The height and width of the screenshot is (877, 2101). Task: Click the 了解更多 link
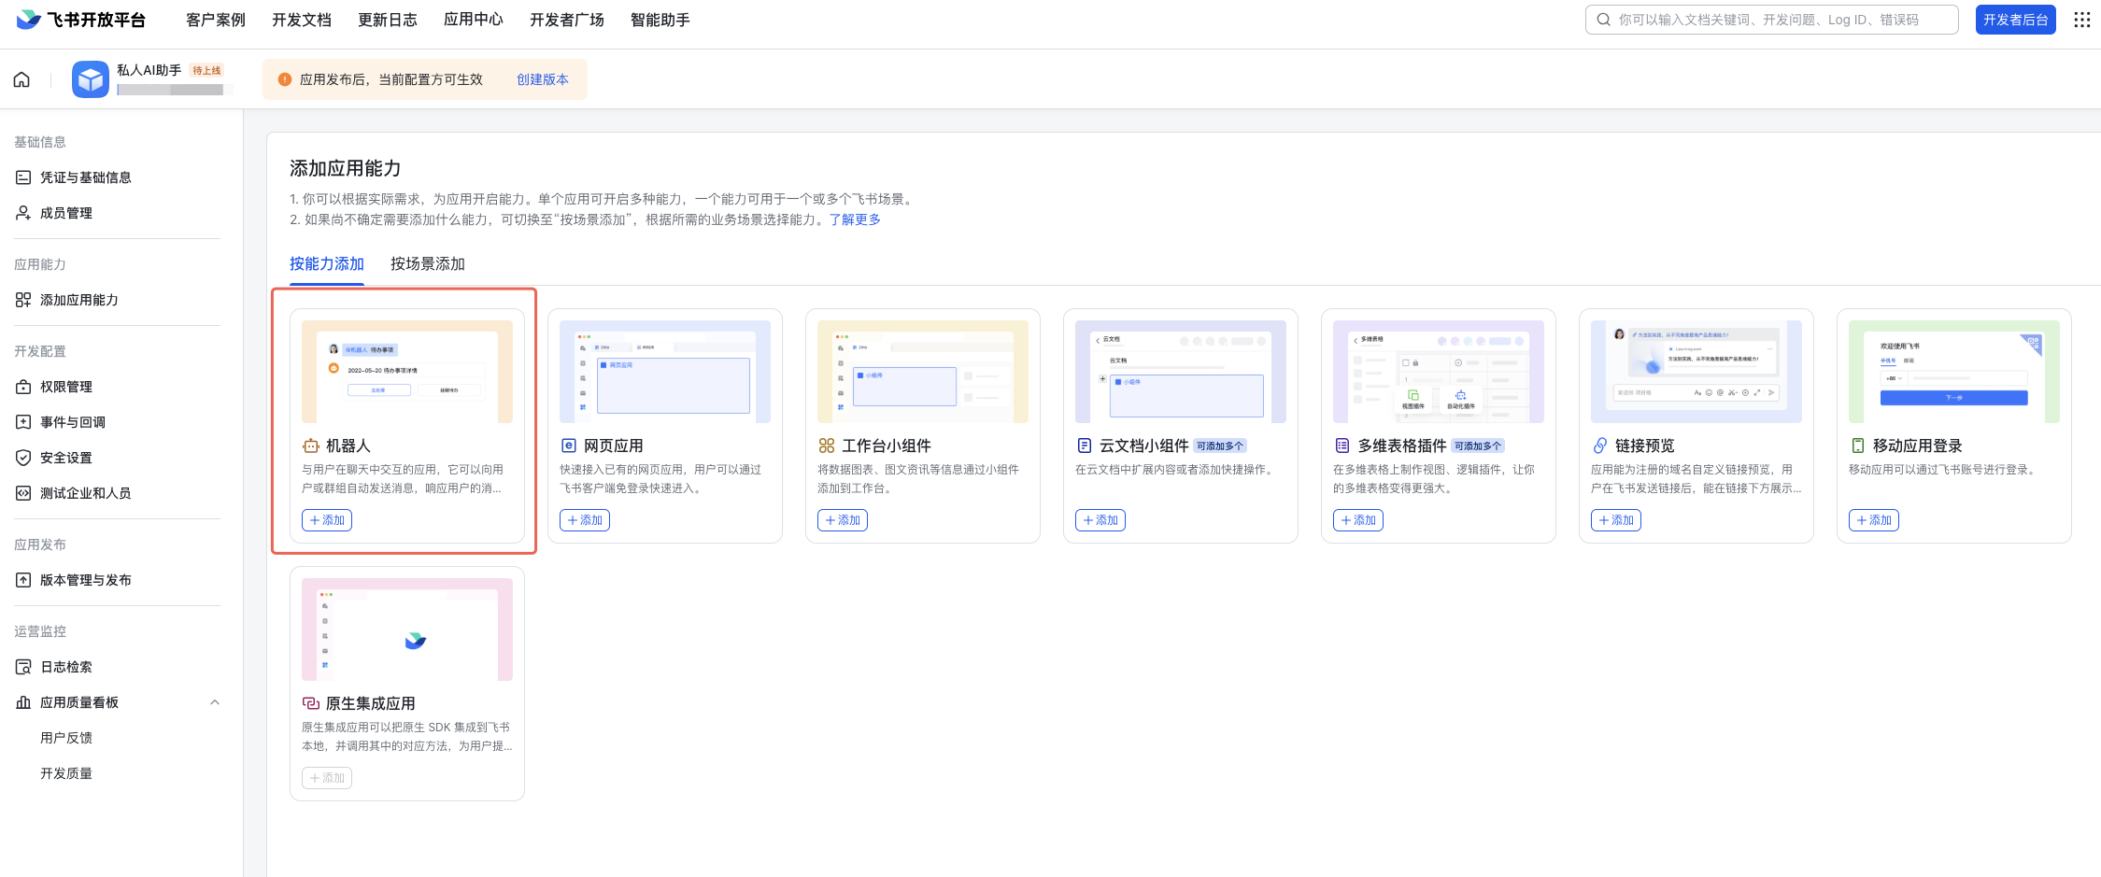(x=854, y=219)
